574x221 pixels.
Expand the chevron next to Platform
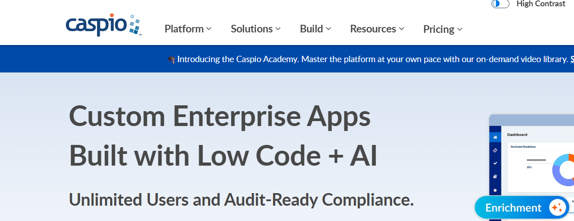pyautogui.click(x=209, y=29)
